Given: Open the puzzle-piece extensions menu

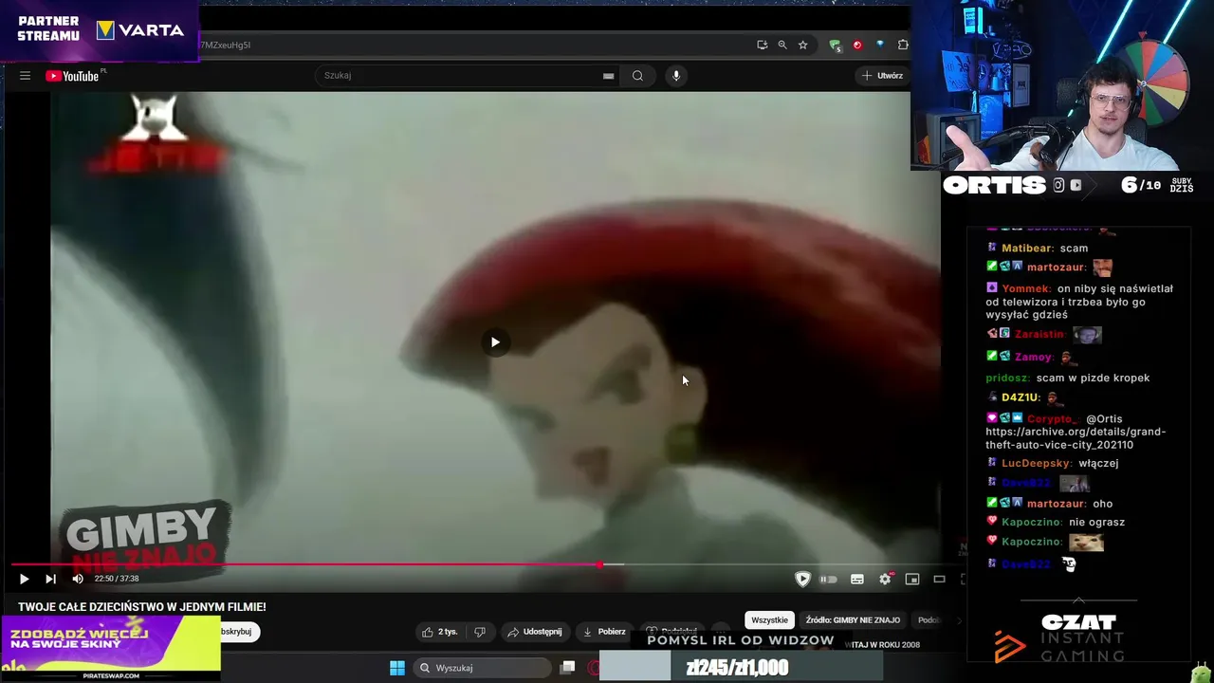Looking at the screenshot, I should pos(903,45).
